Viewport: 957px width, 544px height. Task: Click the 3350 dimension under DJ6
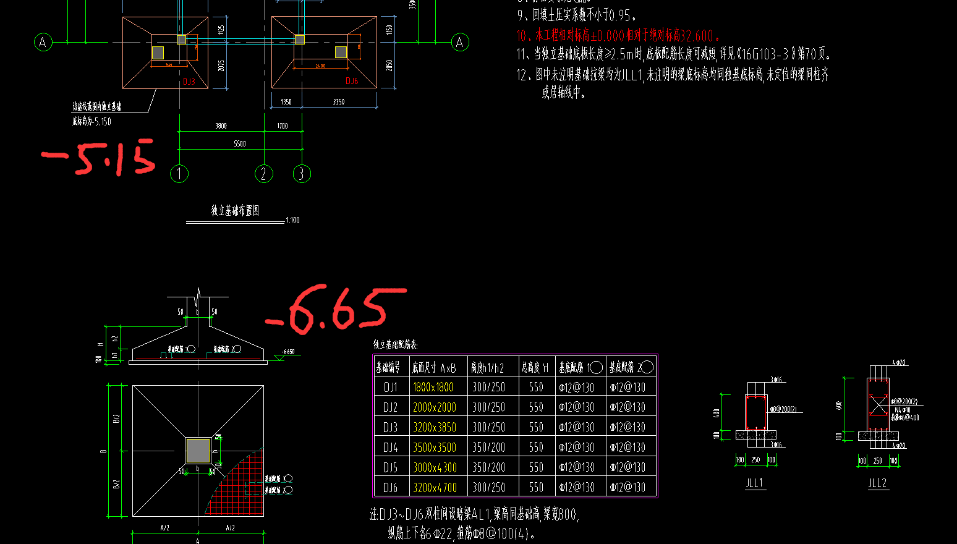[339, 102]
